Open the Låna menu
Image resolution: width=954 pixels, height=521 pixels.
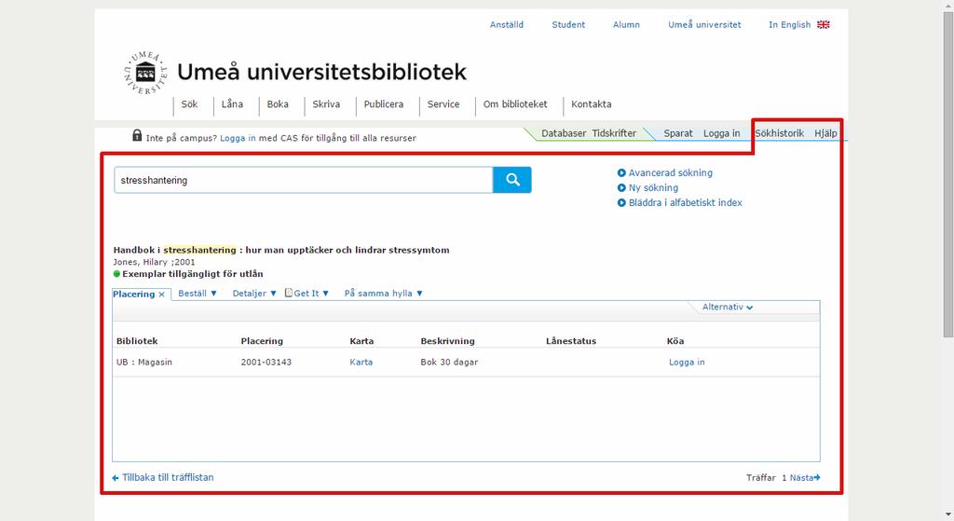(x=232, y=104)
